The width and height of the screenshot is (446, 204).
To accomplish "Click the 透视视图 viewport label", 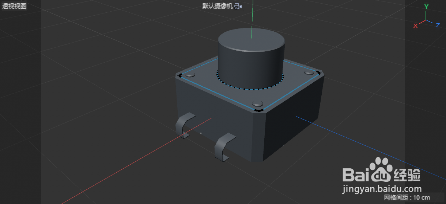I will click(x=14, y=6).
